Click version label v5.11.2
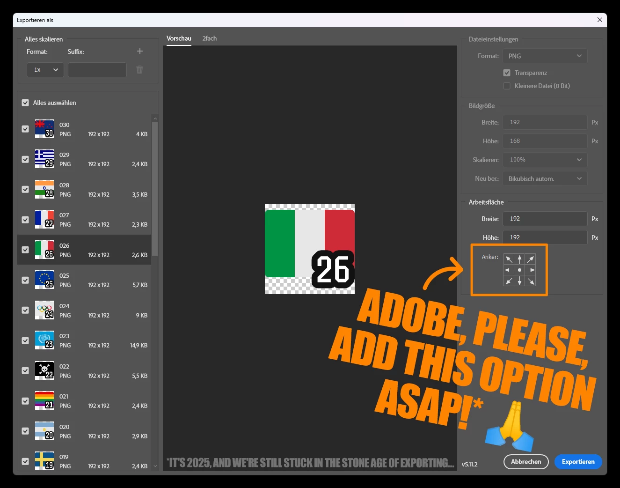This screenshot has height=488, width=620. click(x=469, y=465)
